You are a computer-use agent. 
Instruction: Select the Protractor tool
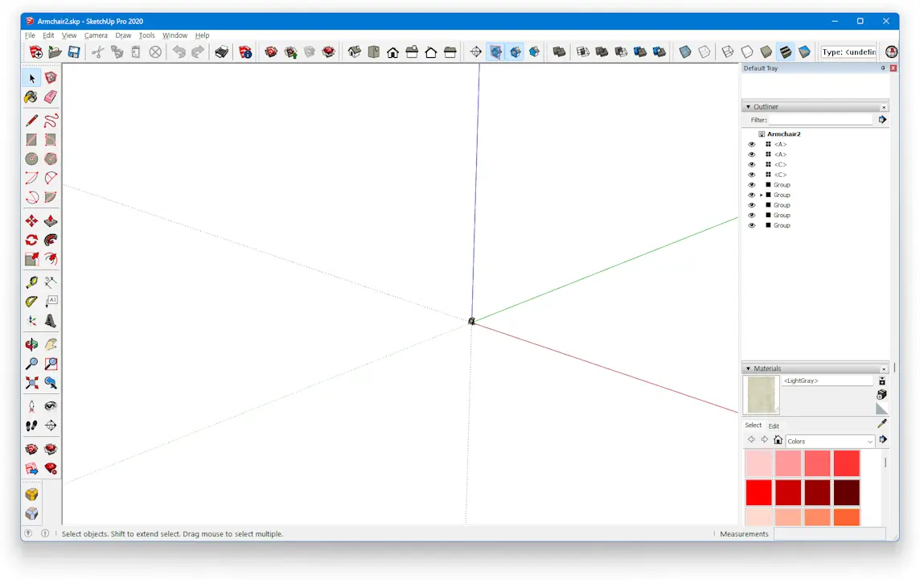point(31,302)
